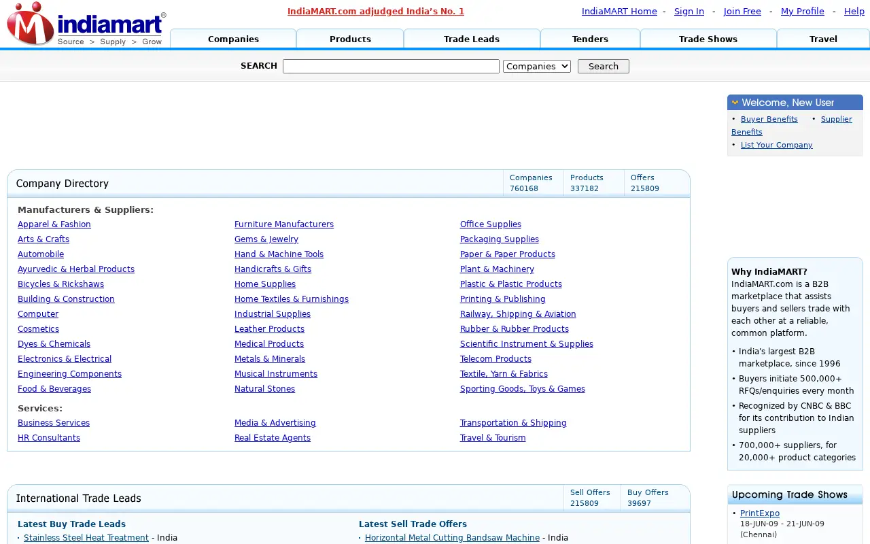Open the Sign In link

click(689, 11)
